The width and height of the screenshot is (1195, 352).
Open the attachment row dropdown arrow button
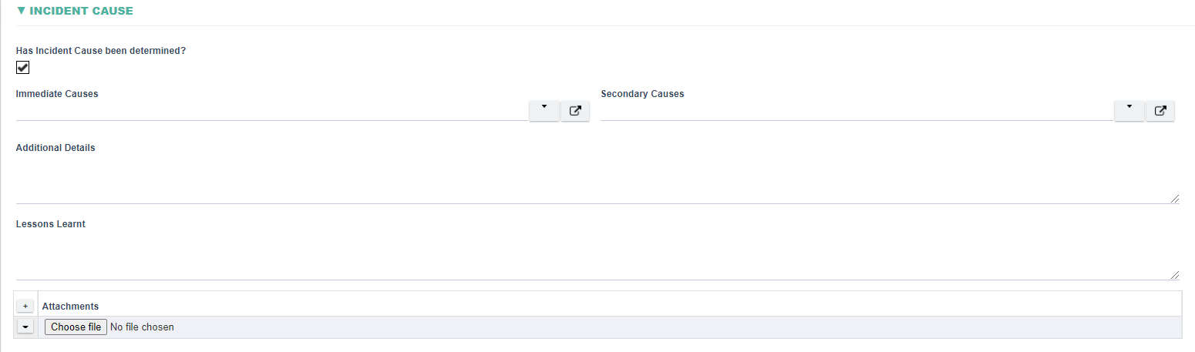pos(25,327)
